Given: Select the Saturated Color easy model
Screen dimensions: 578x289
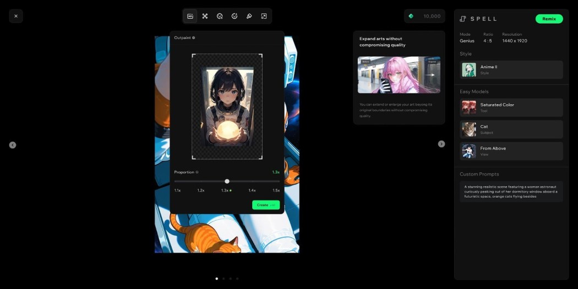Looking at the screenshot, I should (511, 108).
